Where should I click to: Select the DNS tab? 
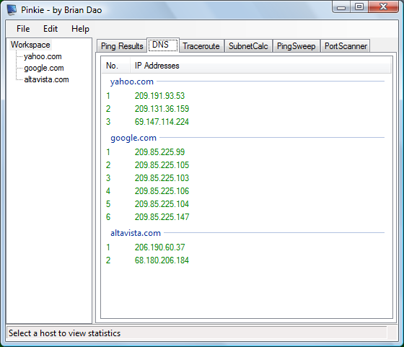pos(163,45)
